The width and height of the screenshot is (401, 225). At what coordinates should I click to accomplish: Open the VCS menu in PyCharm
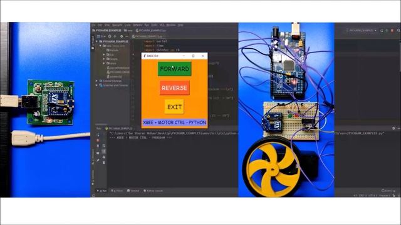tap(162, 25)
